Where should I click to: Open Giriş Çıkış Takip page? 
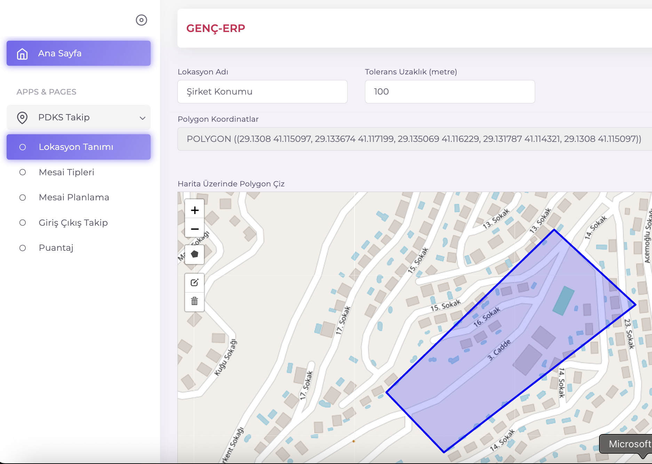click(x=73, y=223)
